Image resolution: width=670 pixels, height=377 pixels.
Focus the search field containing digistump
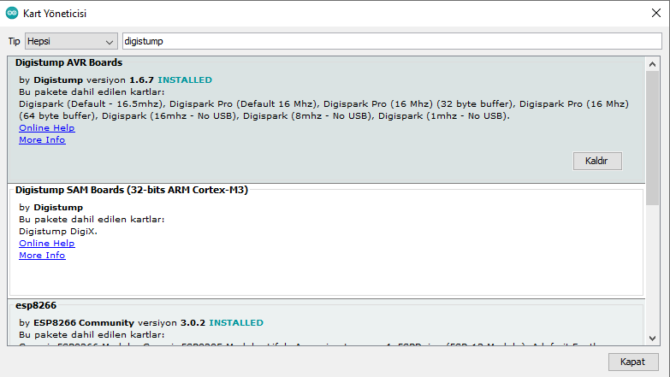(389, 41)
